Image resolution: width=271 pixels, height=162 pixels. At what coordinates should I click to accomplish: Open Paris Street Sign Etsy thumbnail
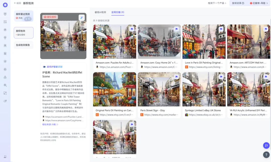click(x=159, y=89)
